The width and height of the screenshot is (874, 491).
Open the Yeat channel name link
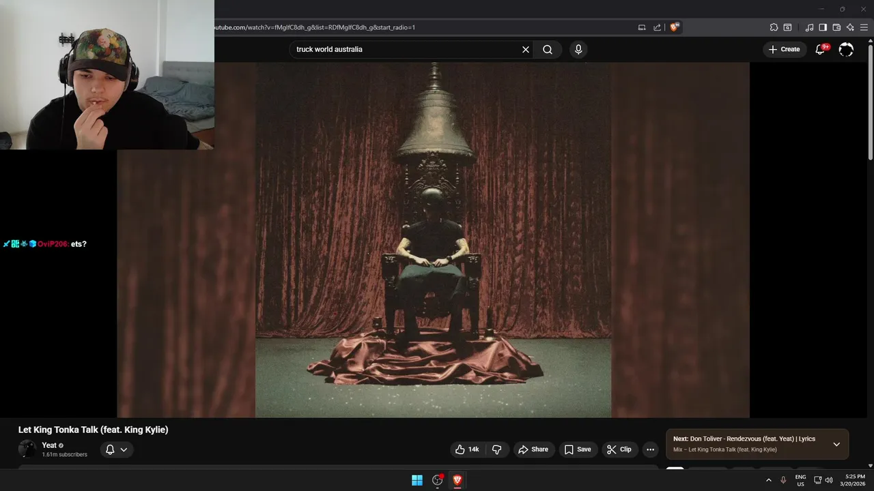49,445
